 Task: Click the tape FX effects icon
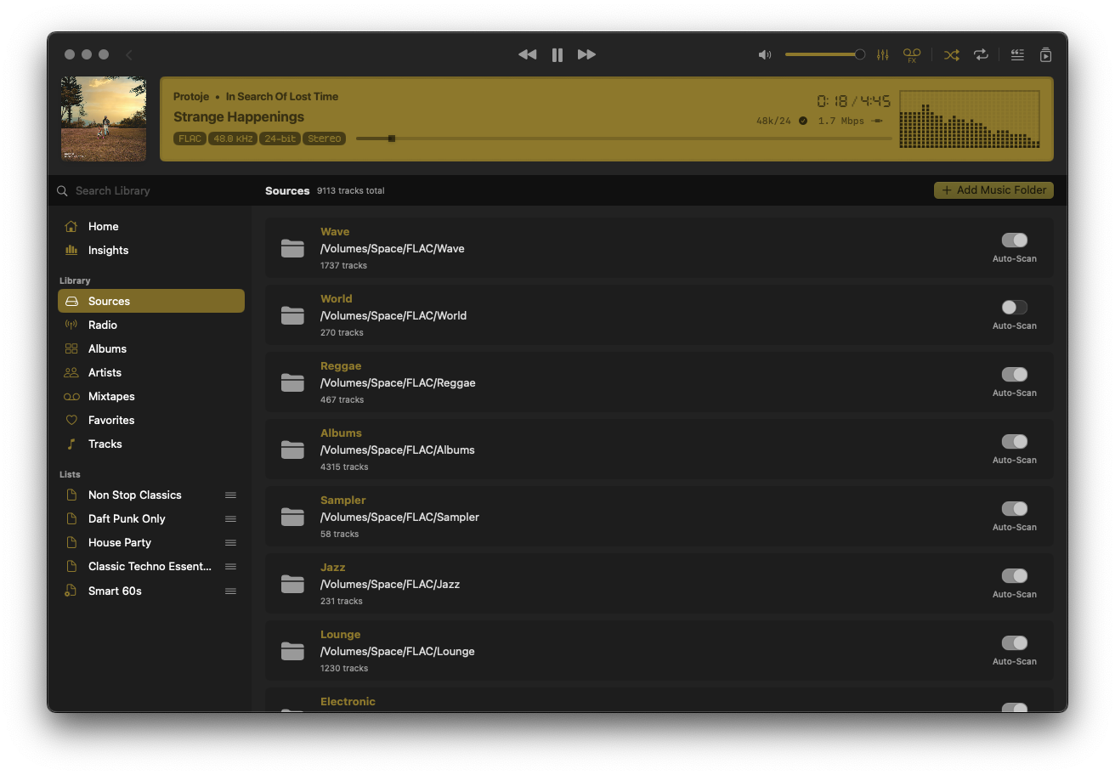[x=912, y=54]
